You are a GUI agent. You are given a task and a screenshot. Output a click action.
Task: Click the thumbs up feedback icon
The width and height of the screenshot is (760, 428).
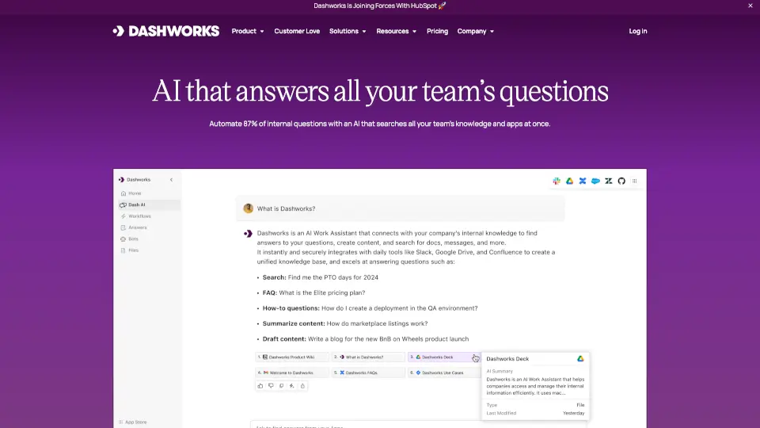pyautogui.click(x=260, y=386)
